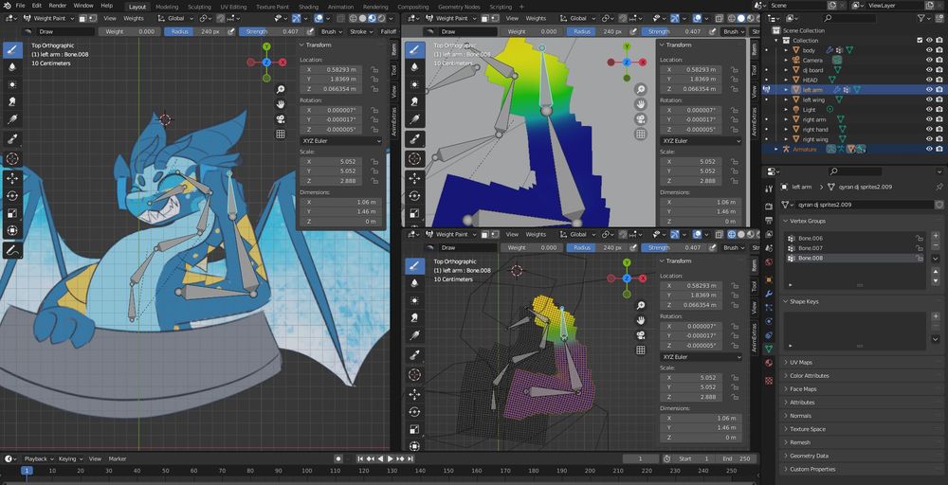Uncheck the Collection exclude checkbox
This screenshot has height=485, width=948.
[921, 41]
